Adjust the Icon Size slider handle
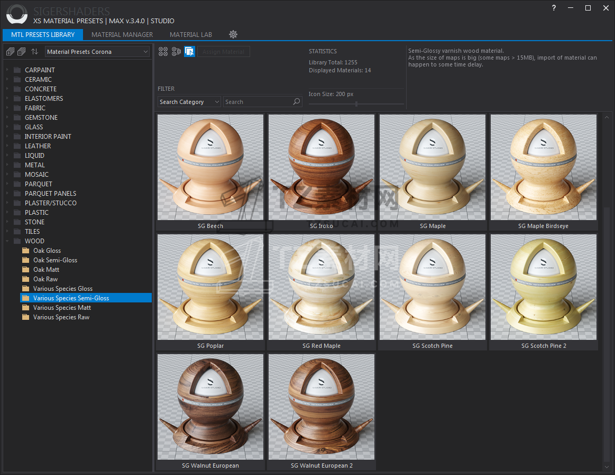The height and width of the screenshot is (475, 615). (x=356, y=104)
